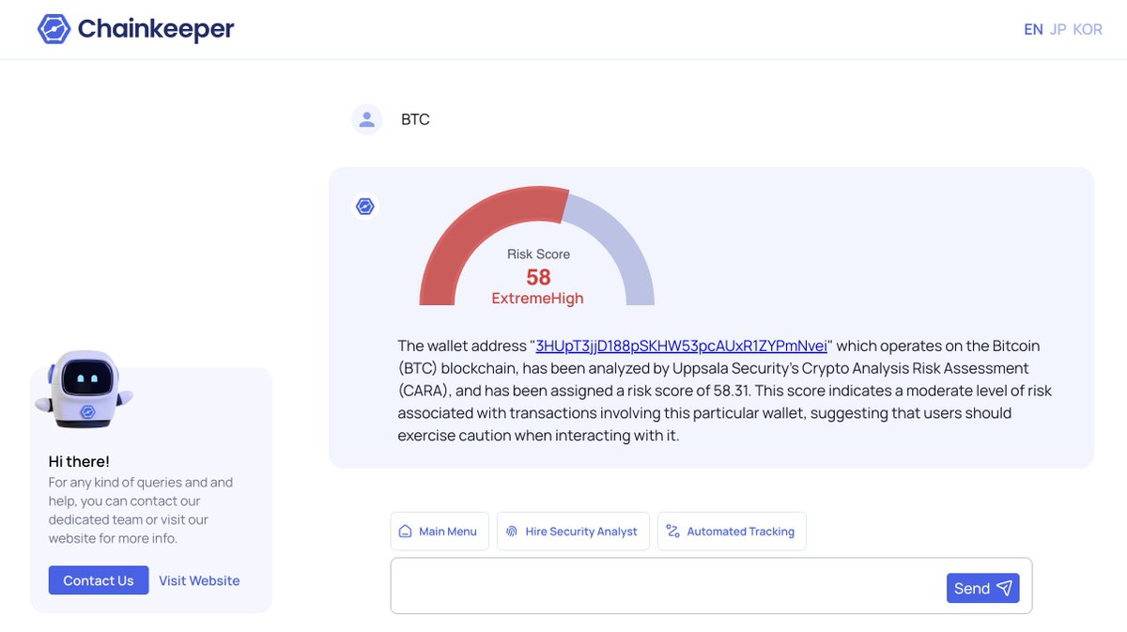Click Hire Security Analyst button
This screenshot has height=632, width=1127.
[573, 531]
